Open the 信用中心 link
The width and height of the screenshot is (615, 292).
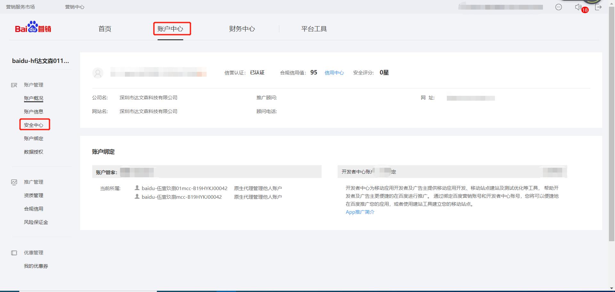(334, 73)
